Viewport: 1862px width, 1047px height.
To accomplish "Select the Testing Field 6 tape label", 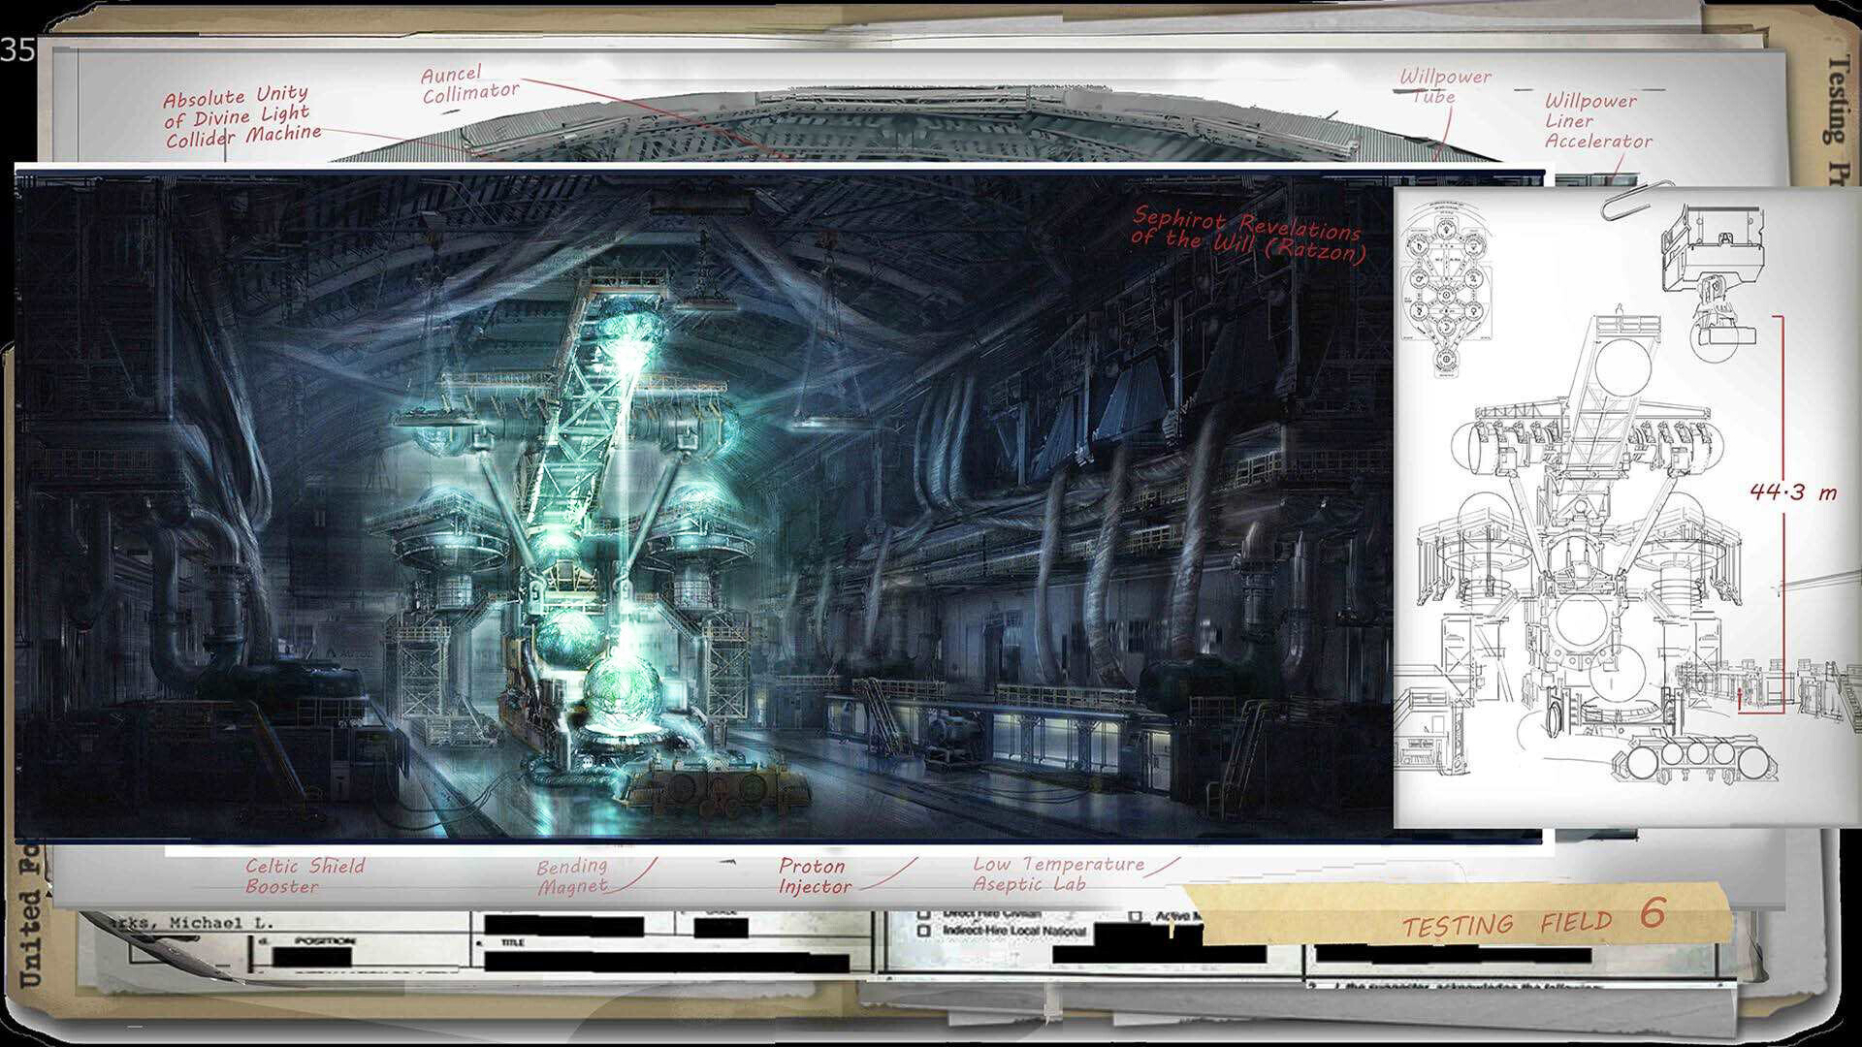I will pyautogui.click(x=1532, y=919).
